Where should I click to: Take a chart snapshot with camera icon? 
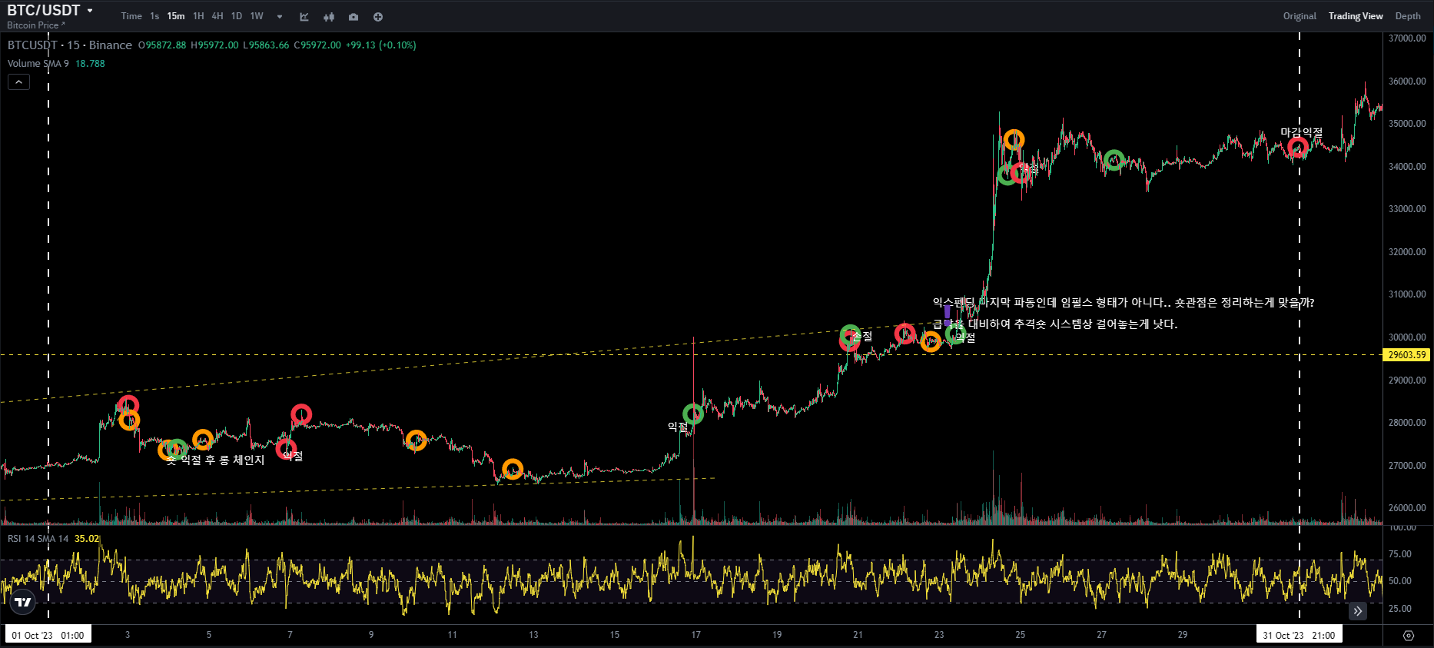click(354, 17)
